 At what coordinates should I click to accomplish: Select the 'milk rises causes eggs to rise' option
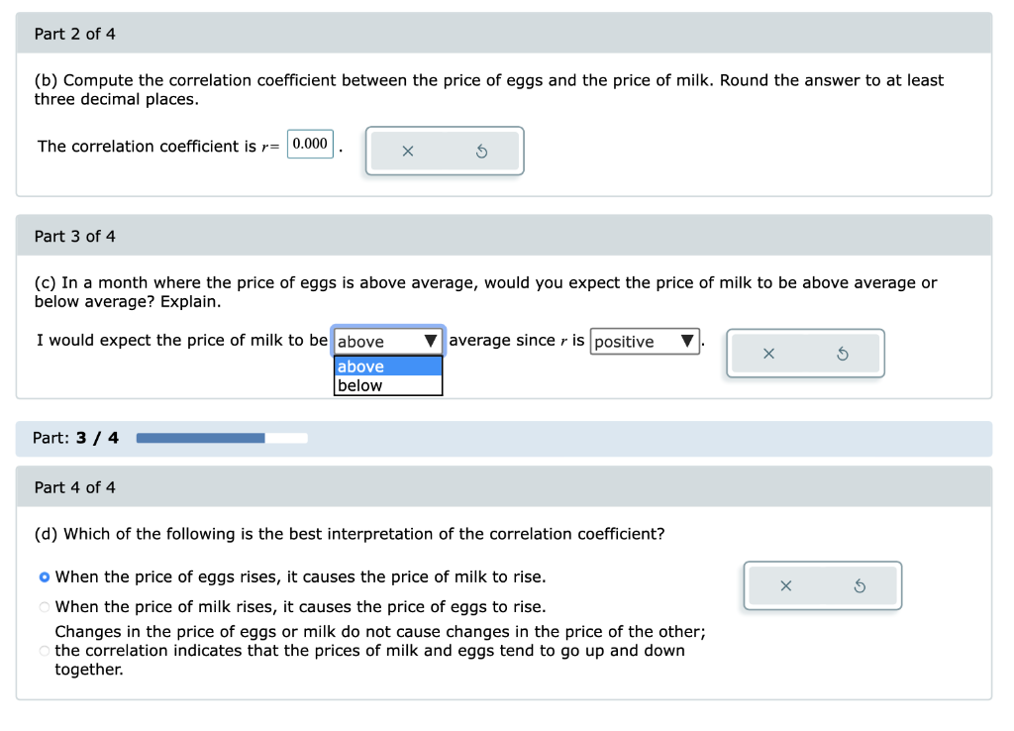click(x=43, y=606)
